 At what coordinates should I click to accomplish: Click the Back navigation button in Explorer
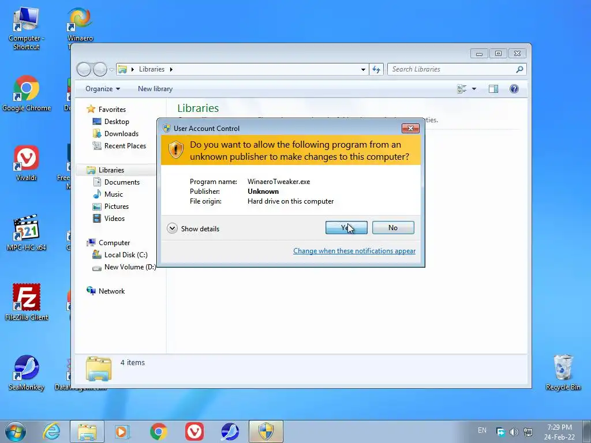(84, 69)
